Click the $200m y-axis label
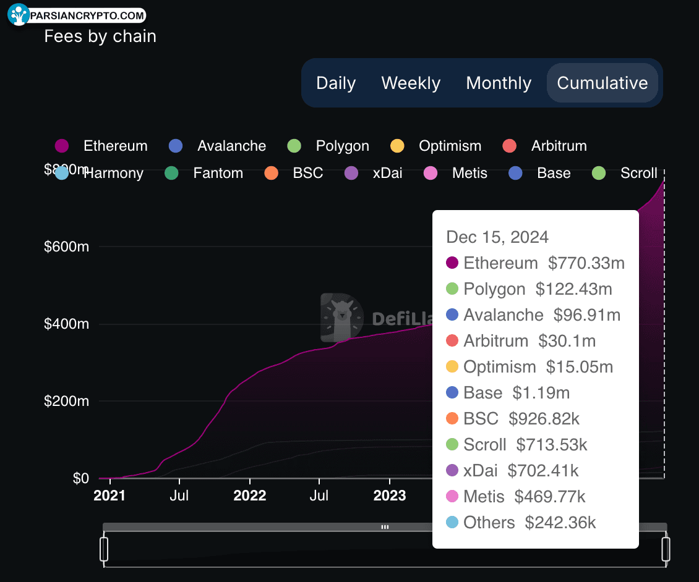This screenshot has height=582, width=699. pos(66,401)
